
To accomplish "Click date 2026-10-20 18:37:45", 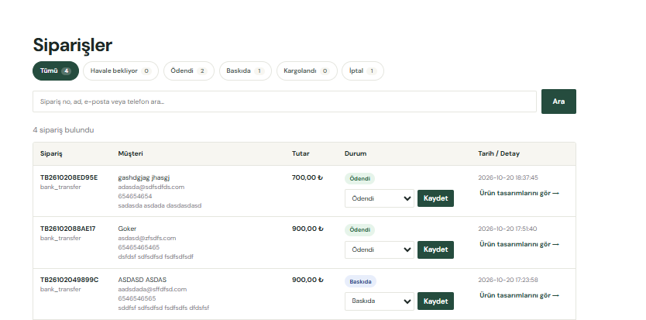I will tap(507, 177).
